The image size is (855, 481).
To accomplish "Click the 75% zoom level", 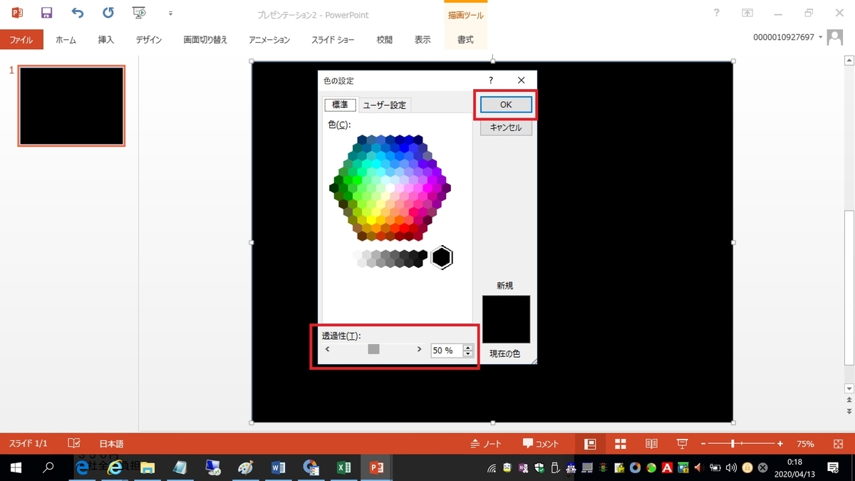I will coord(805,443).
